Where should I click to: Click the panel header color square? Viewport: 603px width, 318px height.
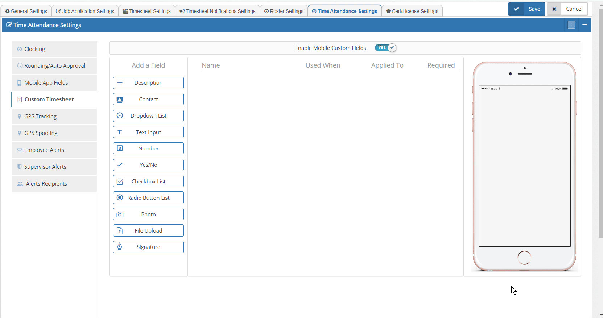571,25
